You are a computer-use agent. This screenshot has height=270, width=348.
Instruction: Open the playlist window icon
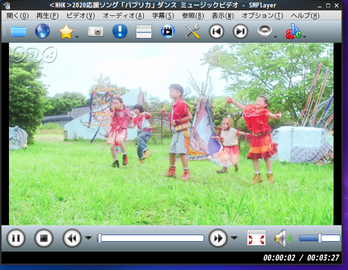point(144,31)
